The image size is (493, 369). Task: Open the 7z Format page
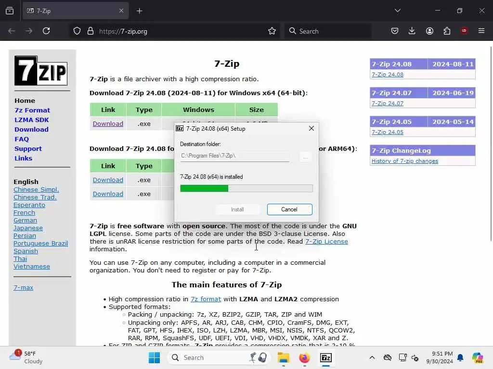32,111
